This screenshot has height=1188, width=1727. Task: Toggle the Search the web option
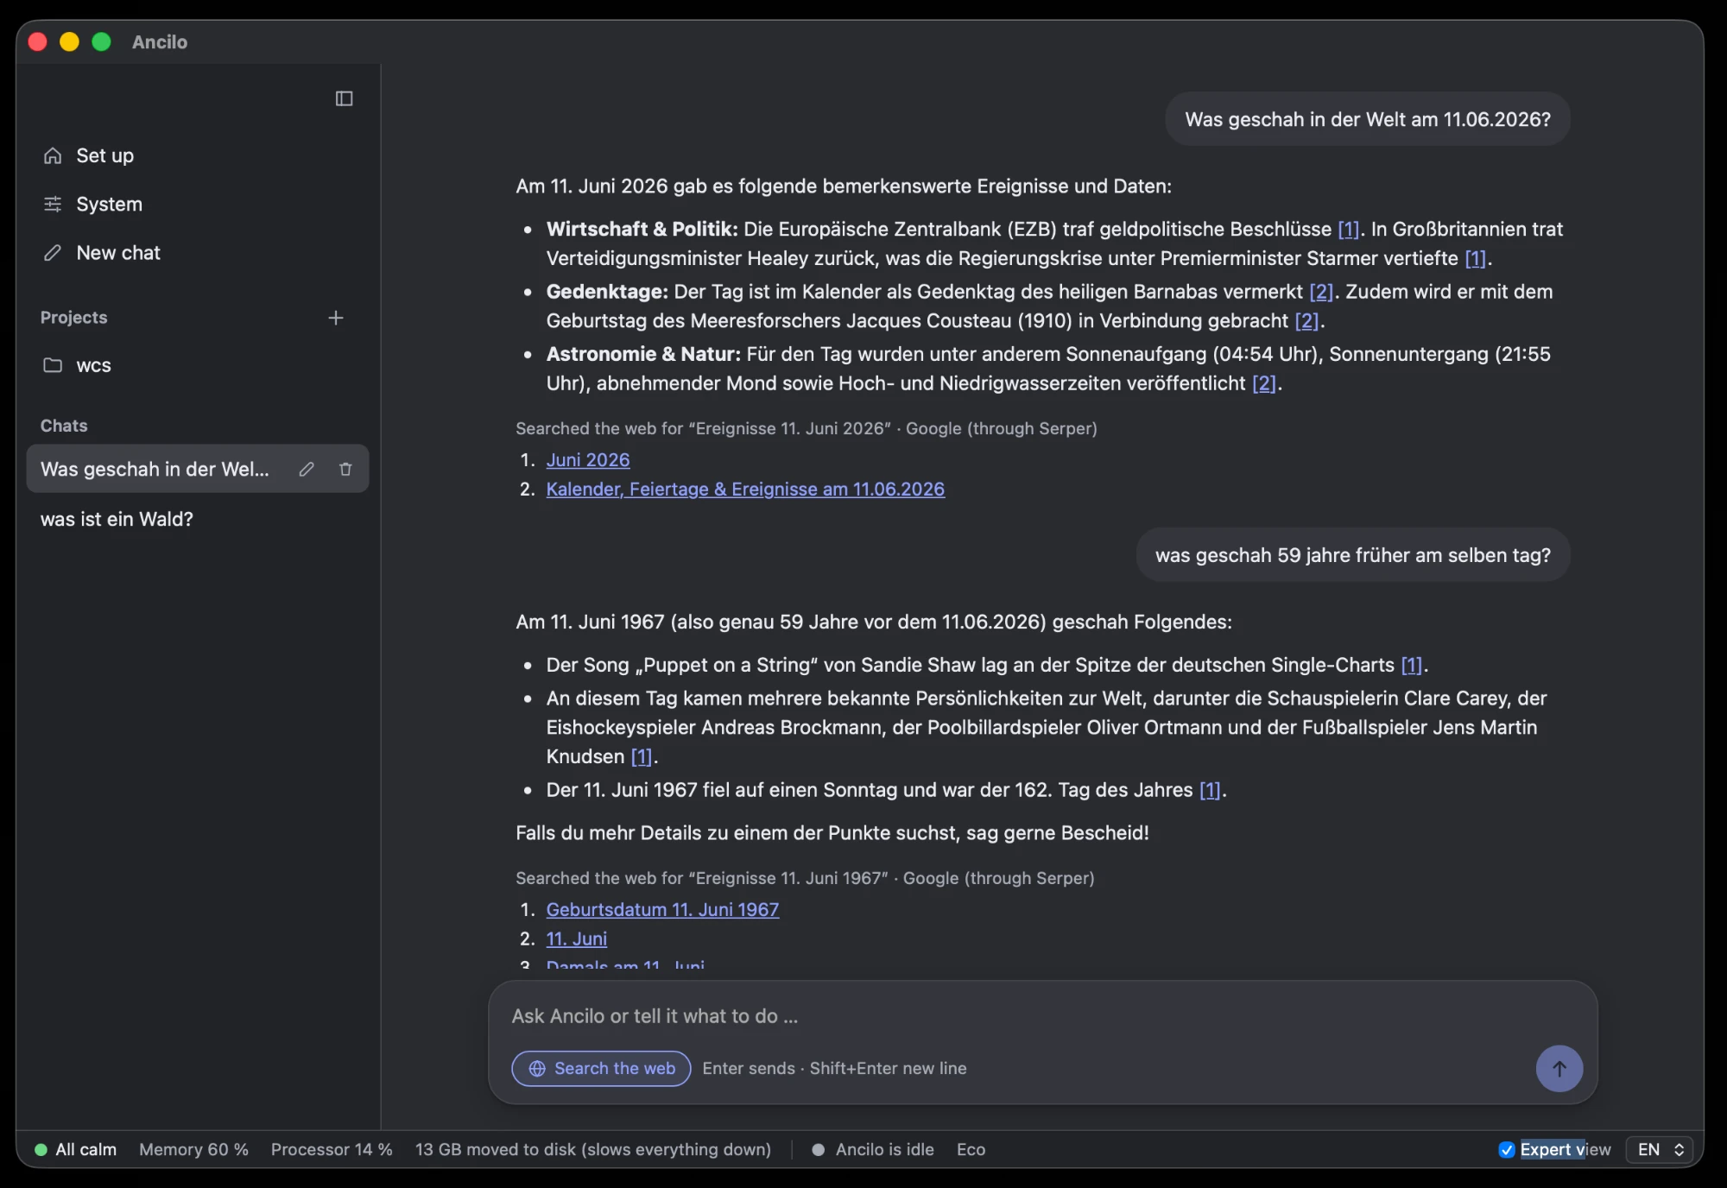[601, 1068]
